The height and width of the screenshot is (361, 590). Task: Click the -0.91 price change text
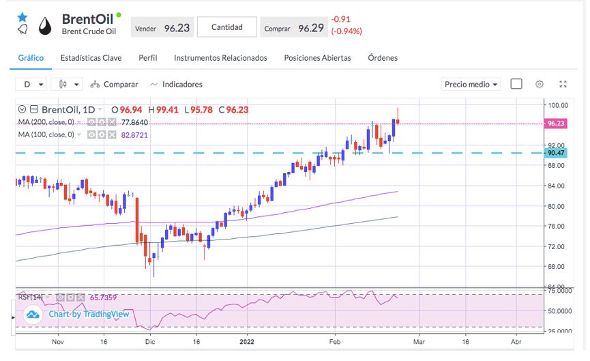point(341,19)
